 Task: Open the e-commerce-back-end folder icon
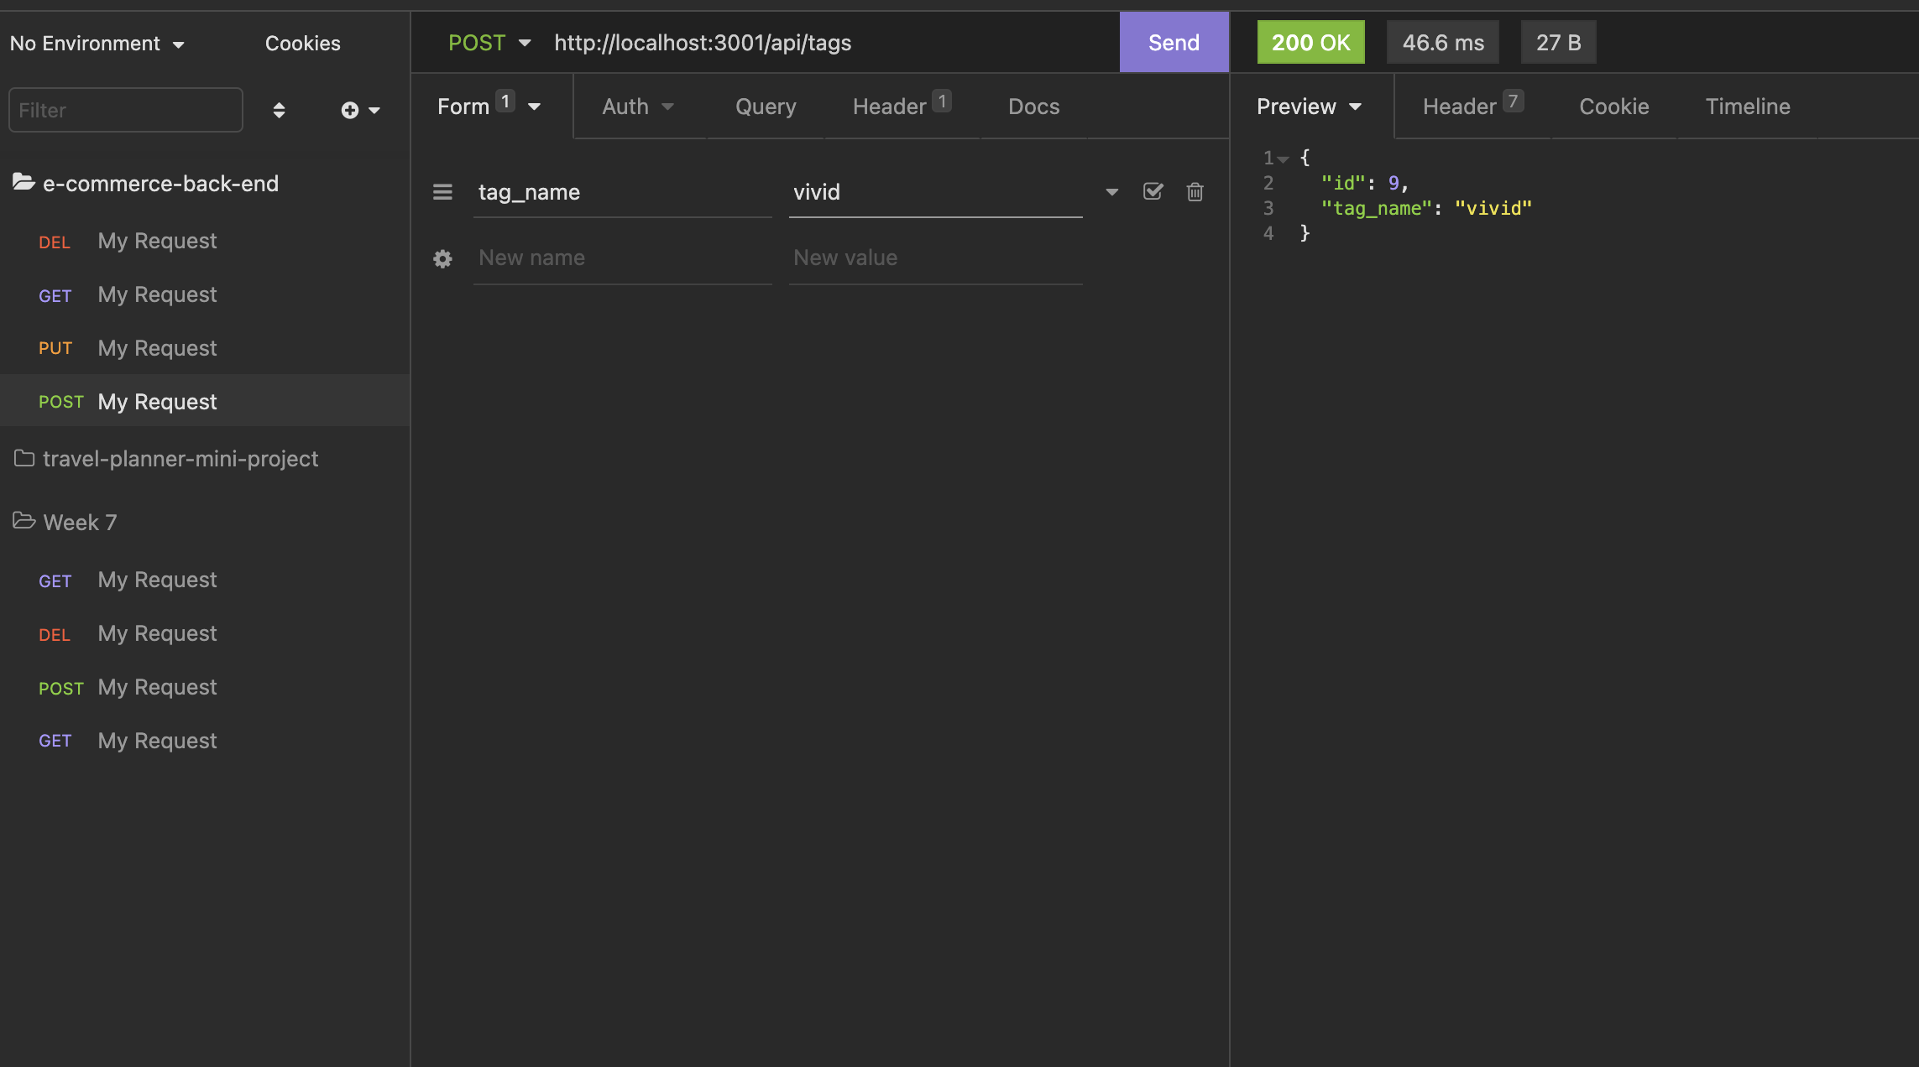point(24,182)
